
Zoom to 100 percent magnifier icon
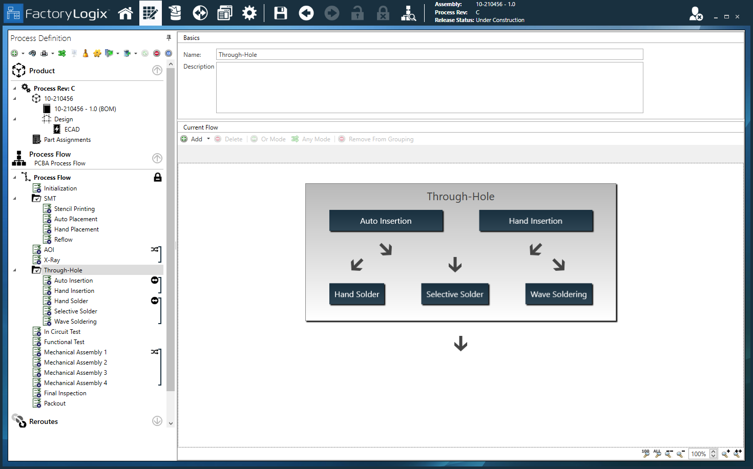pos(645,454)
